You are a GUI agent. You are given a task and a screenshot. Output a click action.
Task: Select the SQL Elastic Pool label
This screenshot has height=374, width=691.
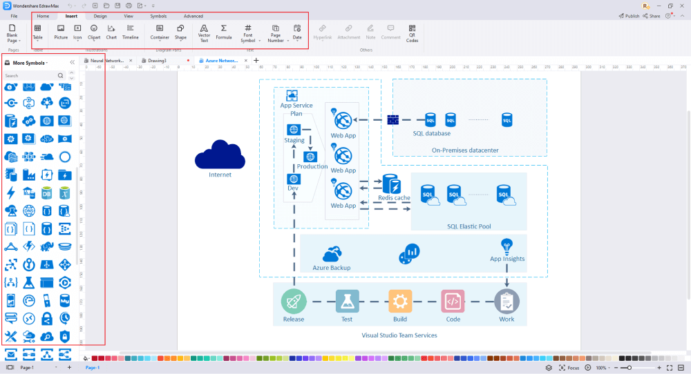[x=469, y=226]
